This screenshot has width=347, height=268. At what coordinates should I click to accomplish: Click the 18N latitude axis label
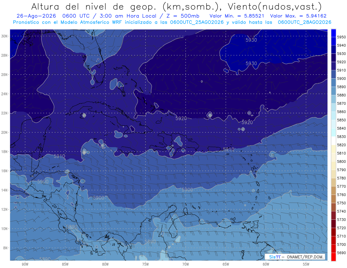pos(4,151)
